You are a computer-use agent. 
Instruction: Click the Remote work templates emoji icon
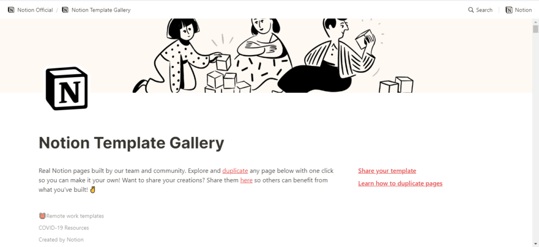pyautogui.click(x=42, y=216)
